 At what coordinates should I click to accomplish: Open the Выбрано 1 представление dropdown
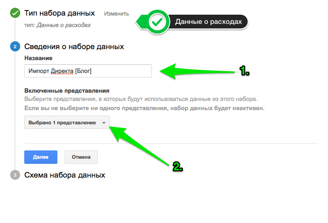click(67, 123)
